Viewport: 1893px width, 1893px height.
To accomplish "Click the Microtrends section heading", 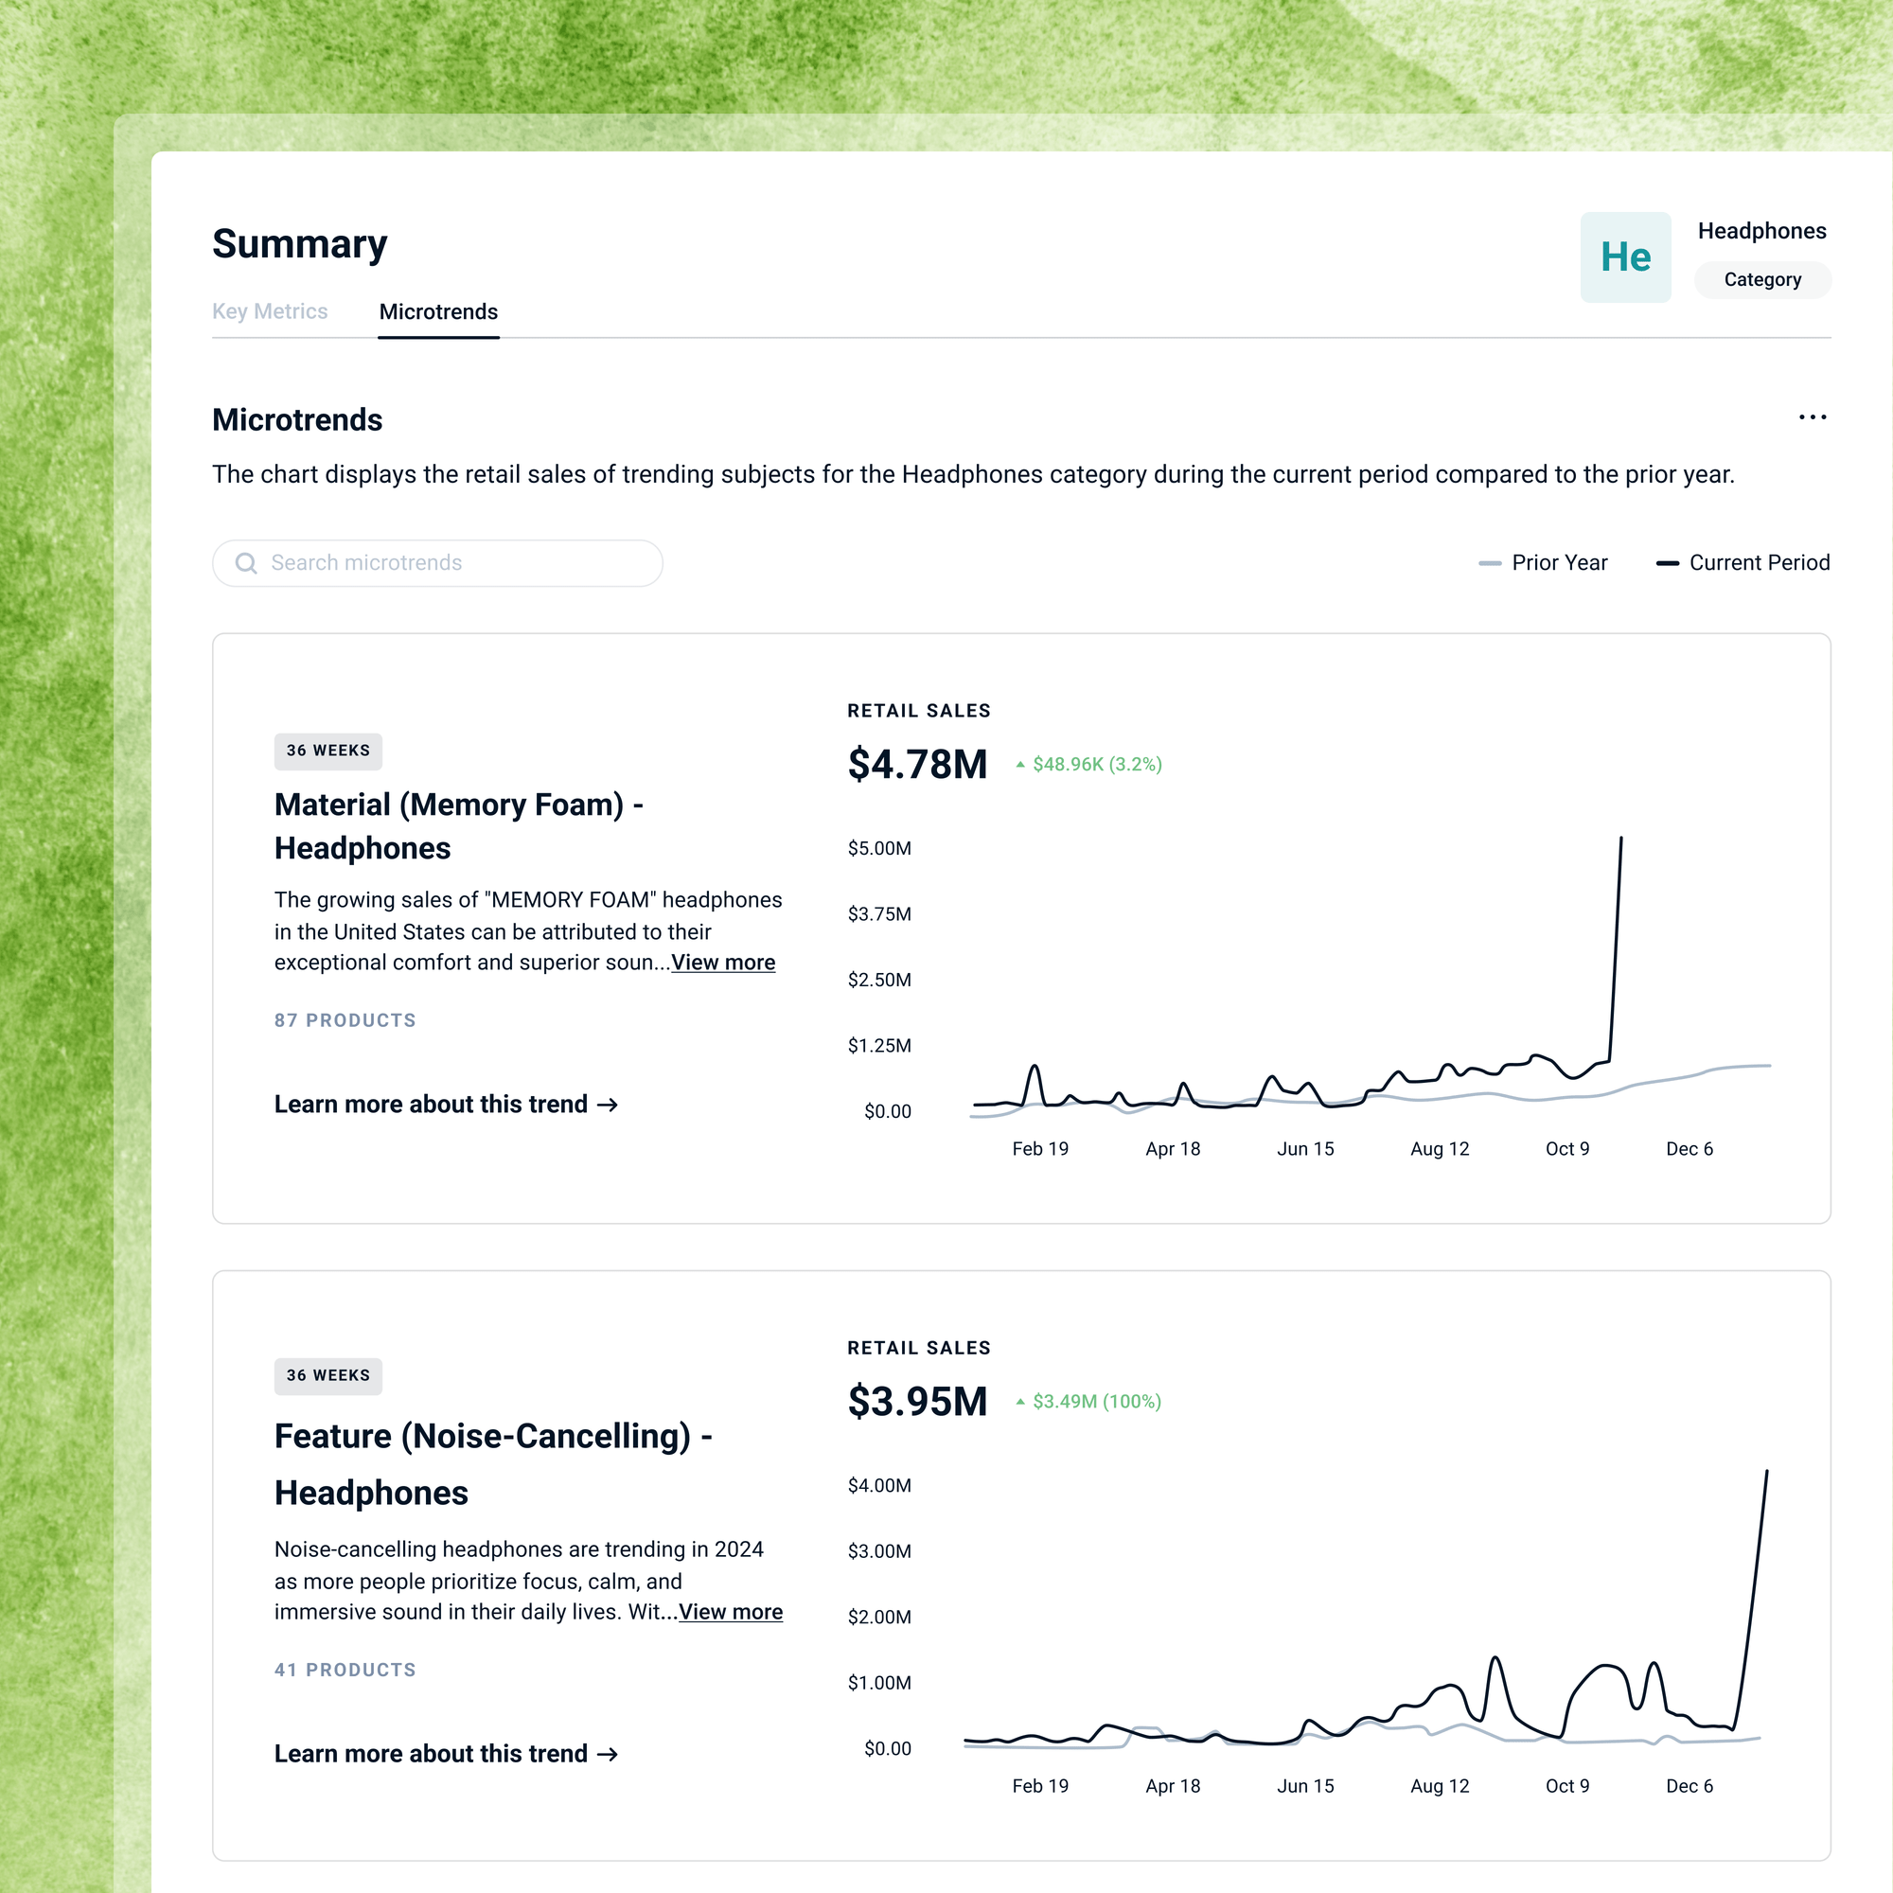I will [x=297, y=419].
